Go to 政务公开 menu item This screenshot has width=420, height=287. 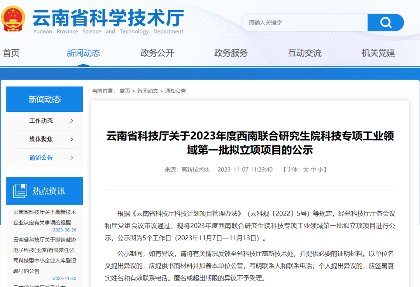157,53
